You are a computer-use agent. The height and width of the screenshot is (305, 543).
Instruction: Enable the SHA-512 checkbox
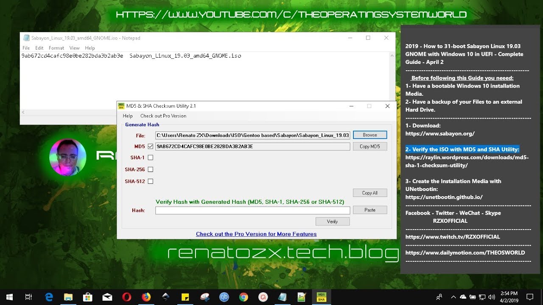pyautogui.click(x=150, y=181)
